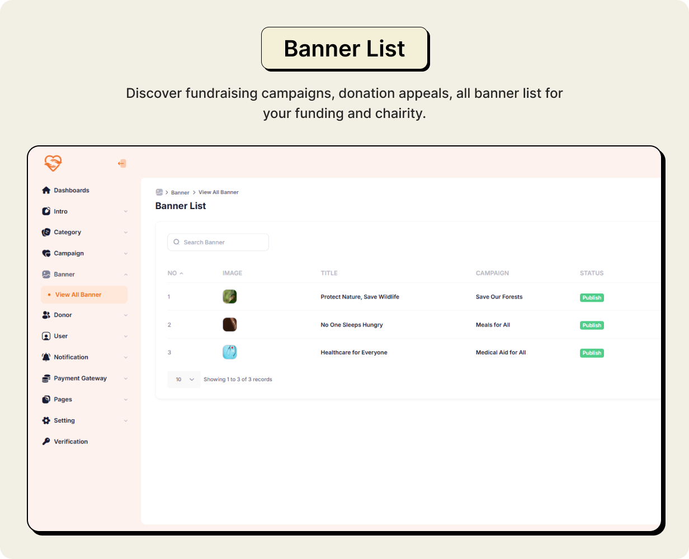Click the Donor icon in the sidebar

tap(46, 315)
